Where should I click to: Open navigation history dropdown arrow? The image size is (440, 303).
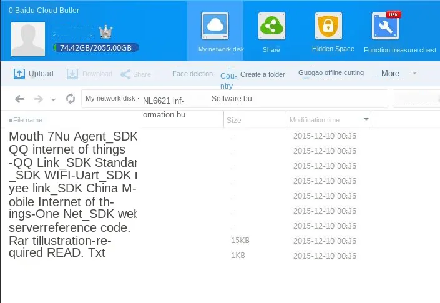[x=53, y=99]
